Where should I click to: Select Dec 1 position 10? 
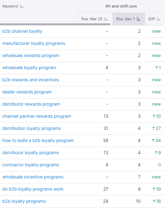138,201
